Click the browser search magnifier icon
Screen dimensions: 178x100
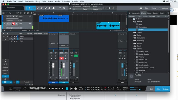pyautogui.click(x=168, y=13)
